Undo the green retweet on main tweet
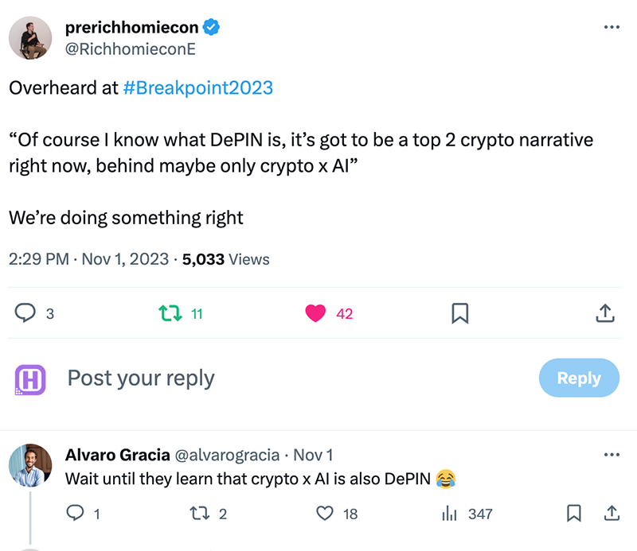This screenshot has height=551, width=637. 170,313
